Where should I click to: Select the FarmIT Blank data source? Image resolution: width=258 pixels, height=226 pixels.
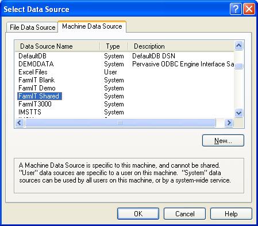[36, 80]
